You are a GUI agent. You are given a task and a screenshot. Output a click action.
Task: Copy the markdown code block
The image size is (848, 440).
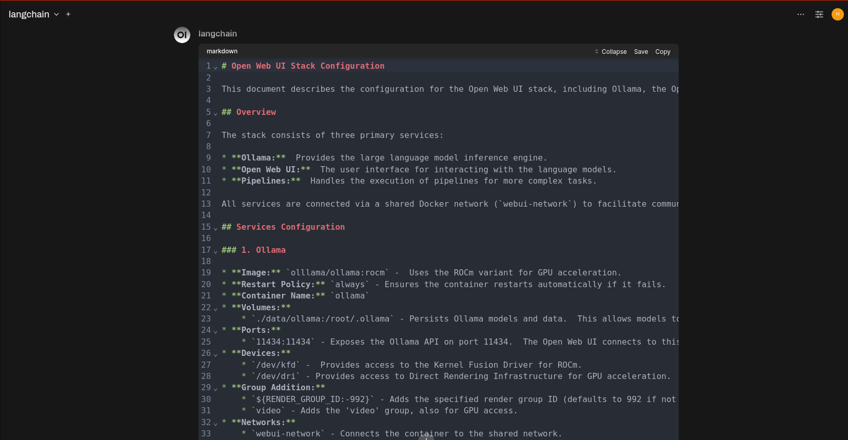click(663, 52)
